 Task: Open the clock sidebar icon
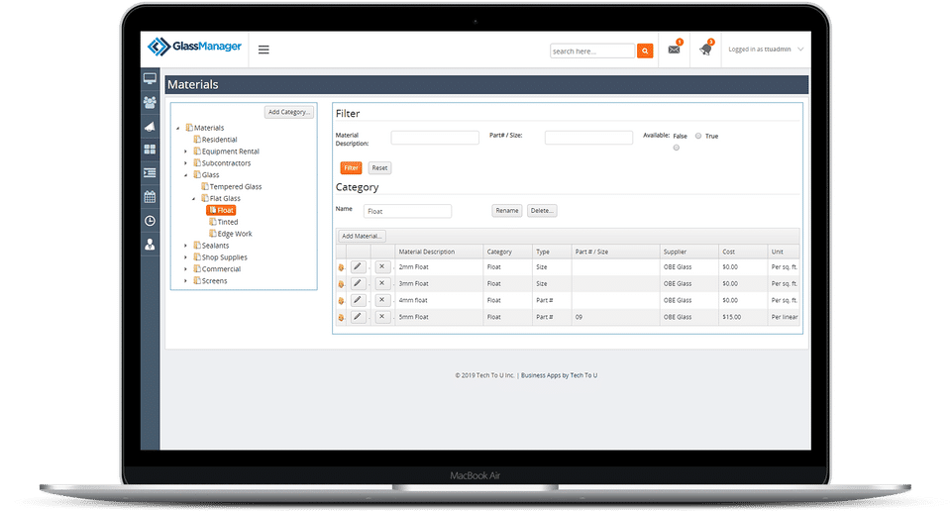tap(150, 221)
